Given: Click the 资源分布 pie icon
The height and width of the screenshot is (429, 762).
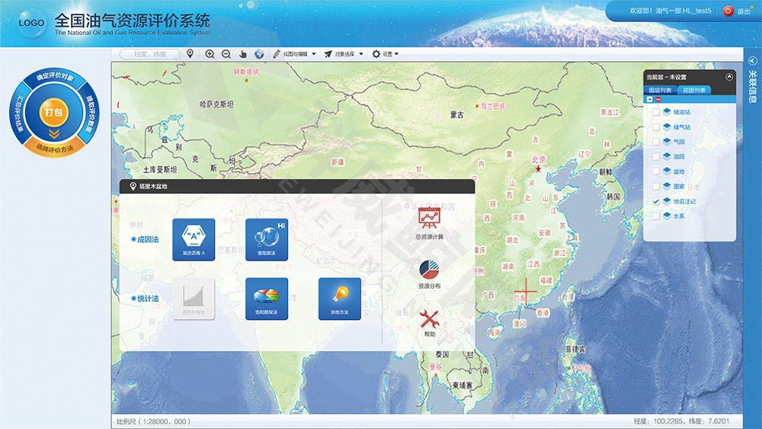Looking at the screenshot, I should click(x=429, y=271).
